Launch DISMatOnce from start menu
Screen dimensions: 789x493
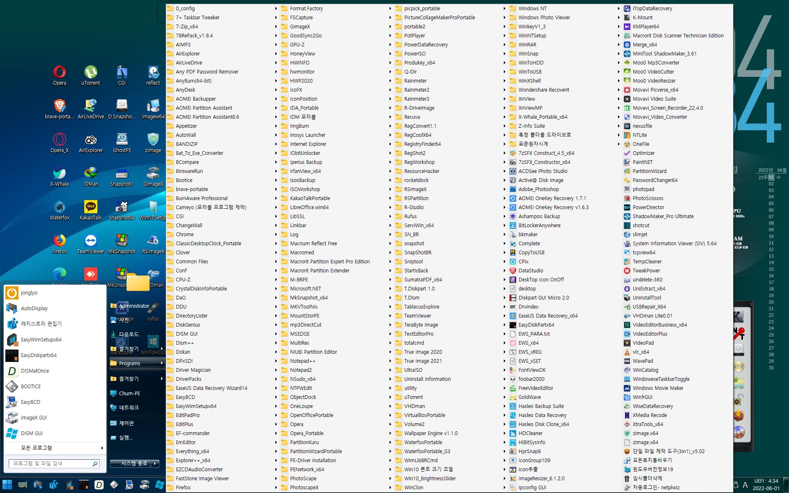[x=54, y=371]
